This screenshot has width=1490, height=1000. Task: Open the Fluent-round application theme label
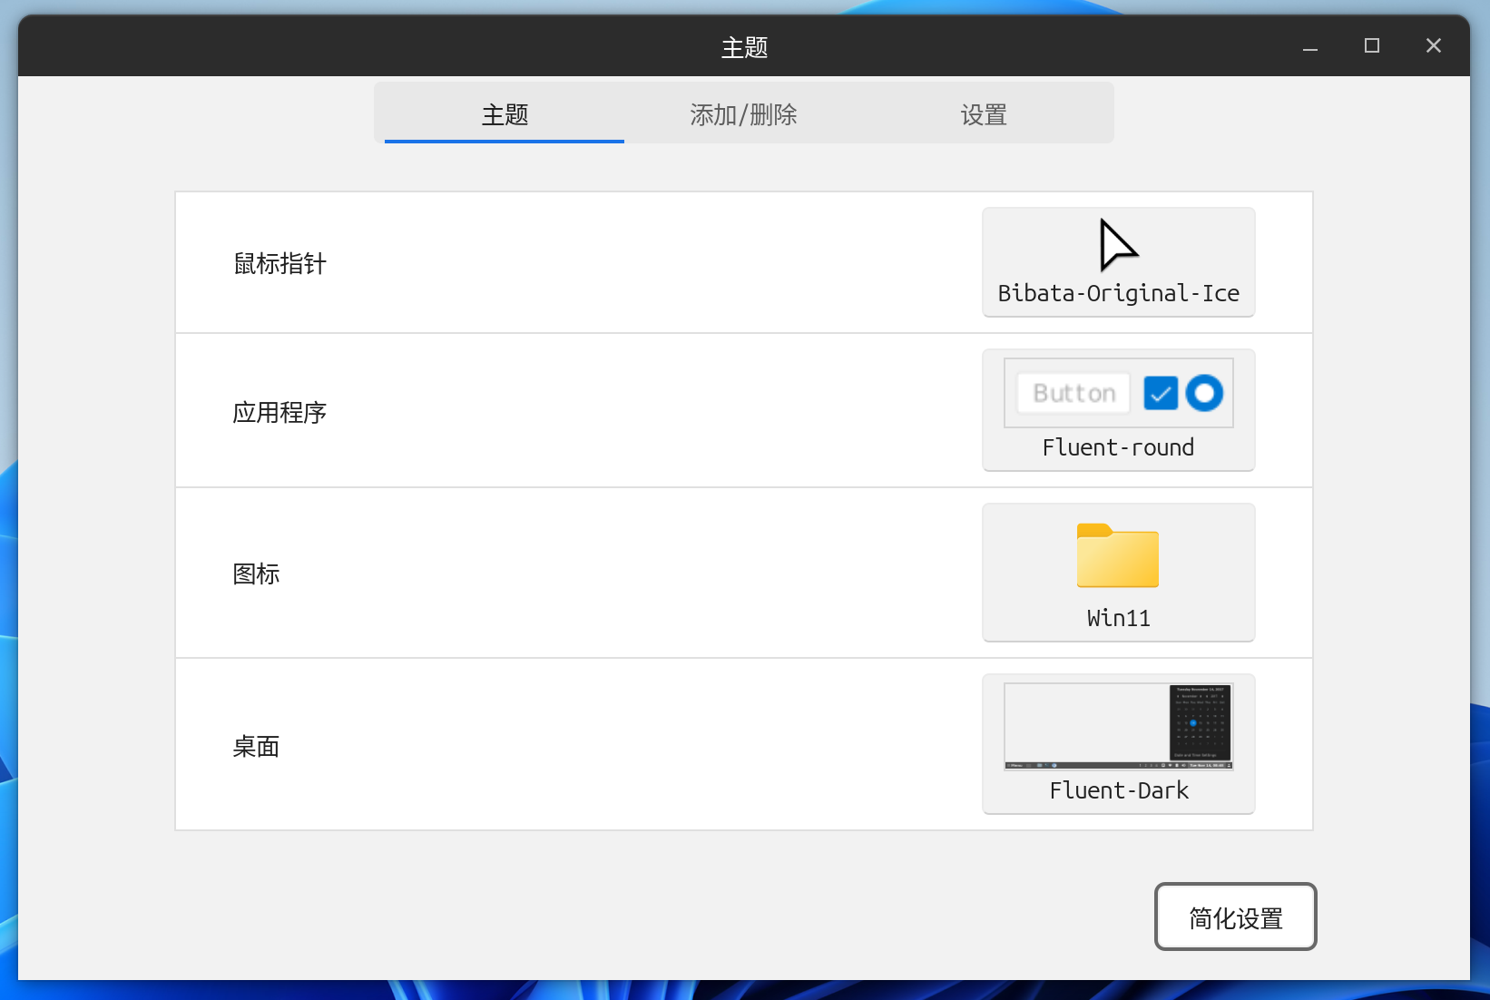click(x=1118, y=447)
